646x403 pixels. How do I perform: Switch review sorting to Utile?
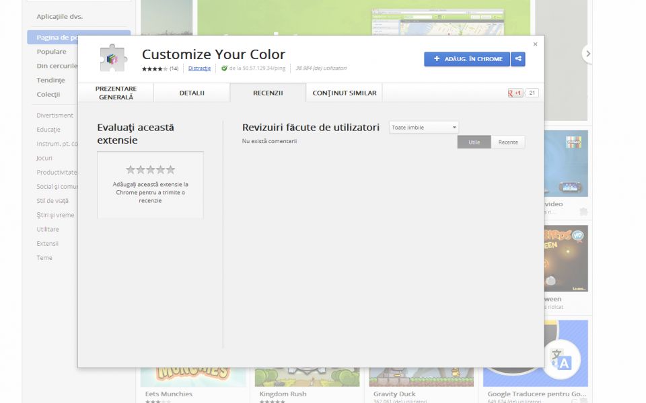[x=474, y=142]
